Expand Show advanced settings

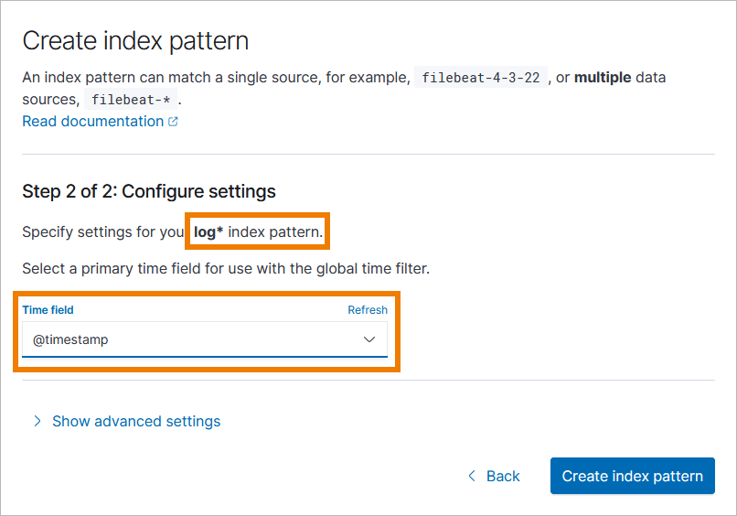(x=136, y=421)
